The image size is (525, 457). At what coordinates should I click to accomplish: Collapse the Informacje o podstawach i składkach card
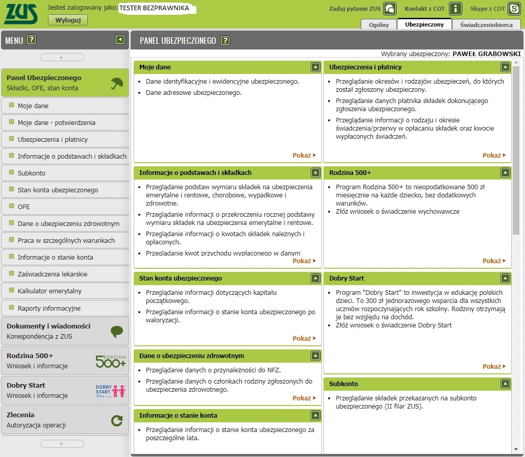point(315,173)
